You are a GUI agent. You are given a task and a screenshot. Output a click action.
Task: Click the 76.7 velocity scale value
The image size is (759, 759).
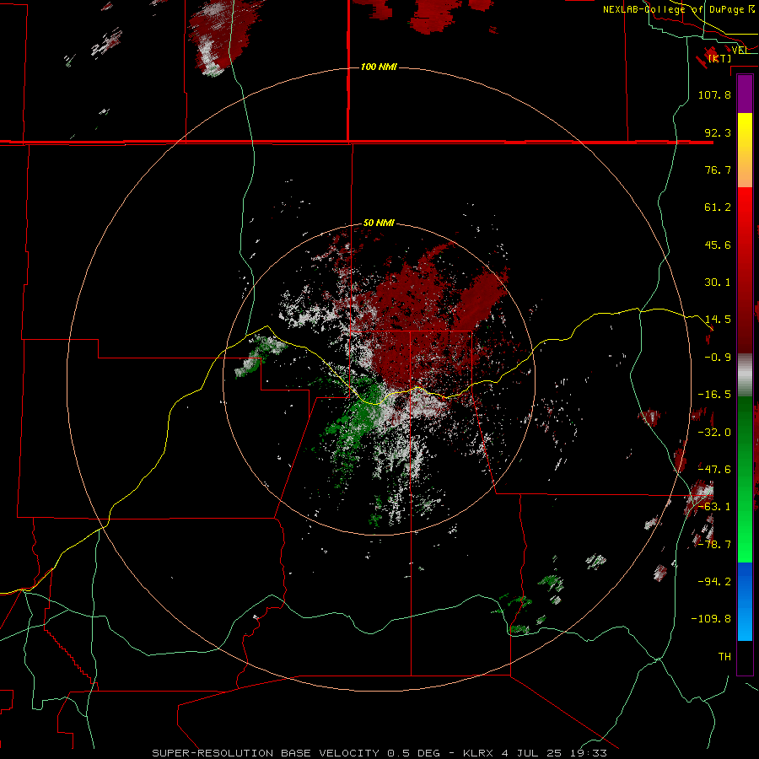coord(718,170)
